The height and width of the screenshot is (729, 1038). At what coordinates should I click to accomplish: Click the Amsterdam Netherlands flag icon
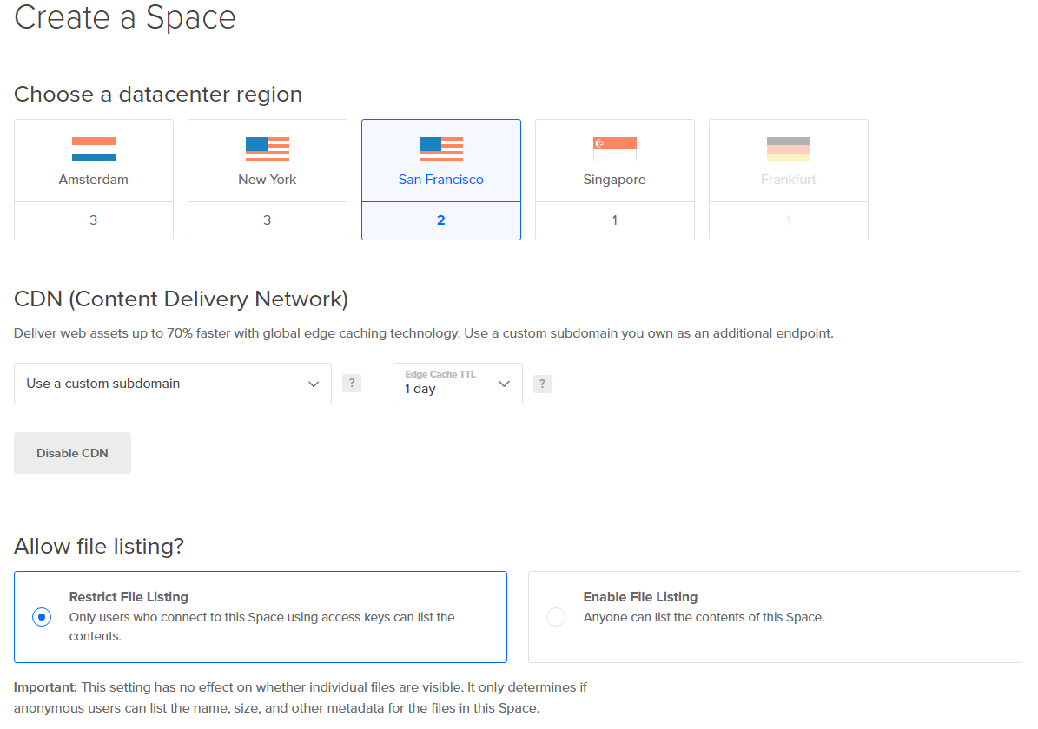point(94,149)
